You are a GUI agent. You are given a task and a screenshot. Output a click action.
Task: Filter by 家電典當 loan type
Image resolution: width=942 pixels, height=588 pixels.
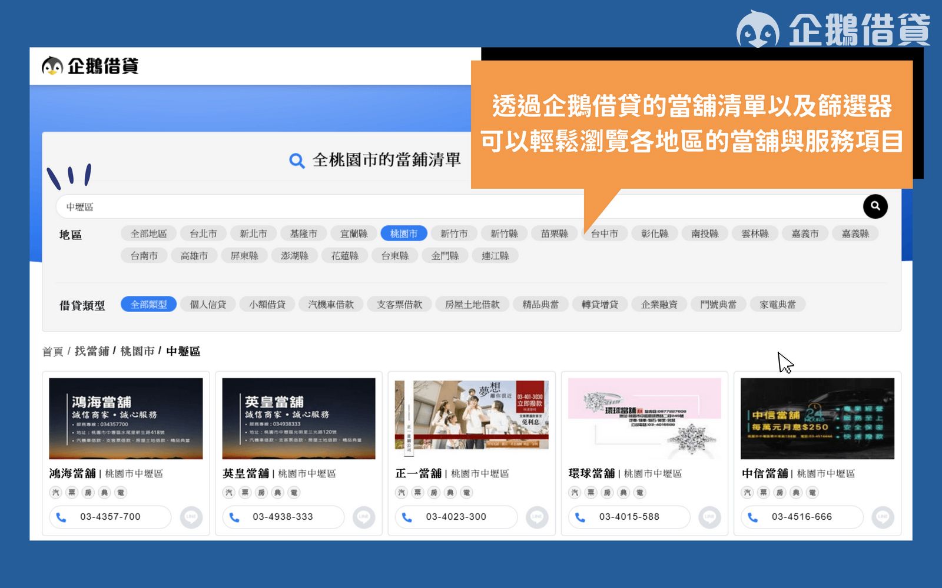click(x=778, y=304)
